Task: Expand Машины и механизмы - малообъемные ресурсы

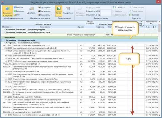Action: (x=5, y=32)
